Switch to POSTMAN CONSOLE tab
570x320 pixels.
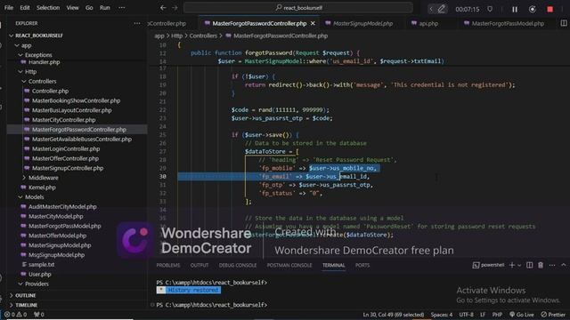[x=289, y=265]
